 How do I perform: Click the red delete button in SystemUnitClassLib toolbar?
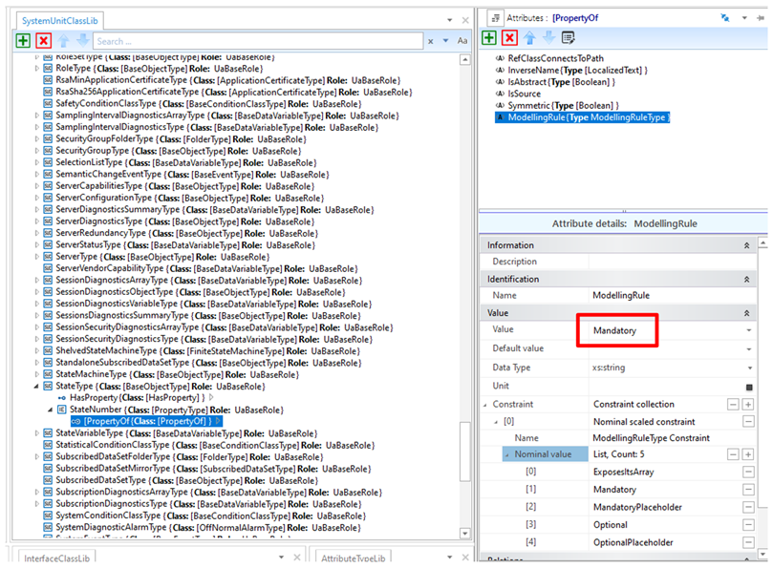click(43, 40)
